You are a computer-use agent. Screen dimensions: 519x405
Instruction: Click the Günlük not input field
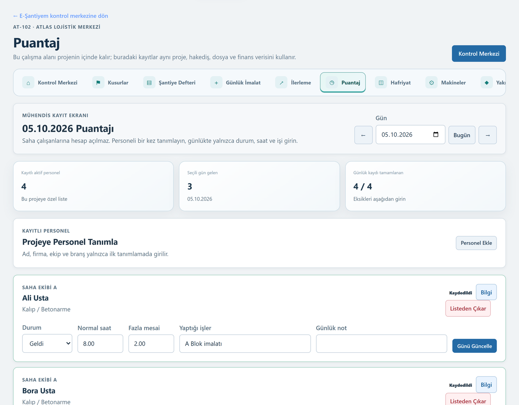[x=381, y=343]
